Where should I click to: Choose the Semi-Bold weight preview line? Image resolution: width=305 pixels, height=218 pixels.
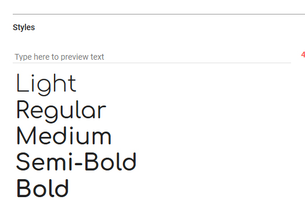(77, 162)
